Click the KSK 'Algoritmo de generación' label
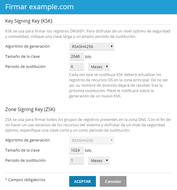The width and height of the screenshot is (177, 190). coord(27,46)
